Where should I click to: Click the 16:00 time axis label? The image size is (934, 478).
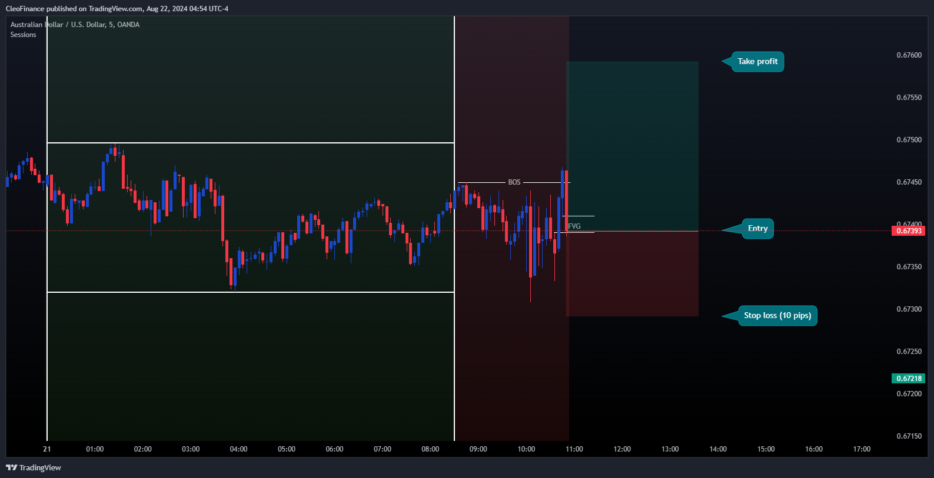(814, 449)
